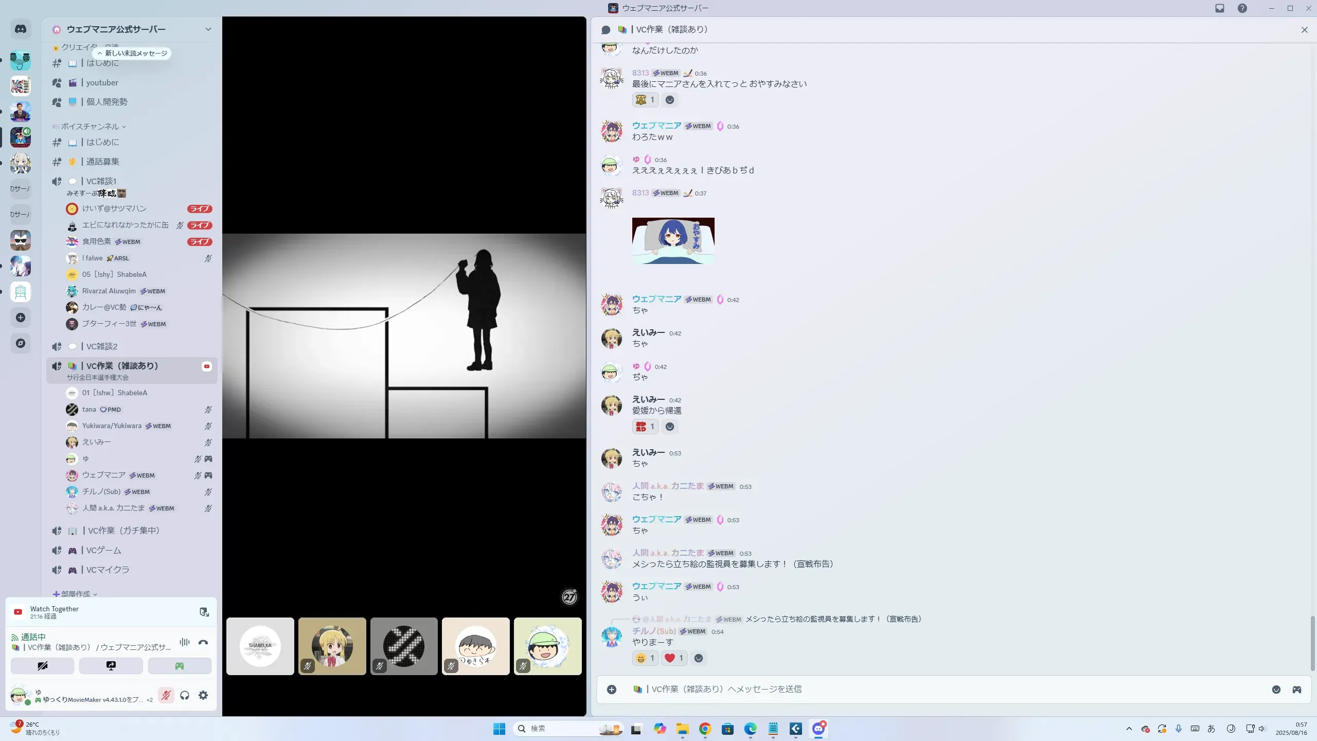Viewport: 1317px width, 741px height.
Task: Open Discord direct messages home
Action: (21, 29)
